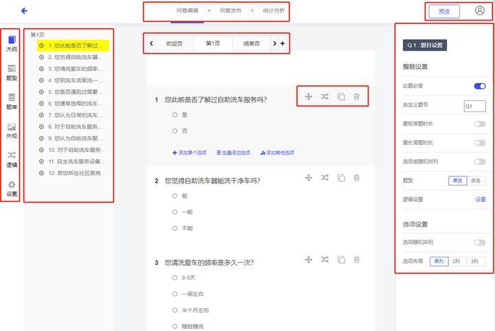Image resolution: width=495 pixels, height=331 pixels.
Task: Select radio option 不能 in question 2
Action: (x=175, y=228)
